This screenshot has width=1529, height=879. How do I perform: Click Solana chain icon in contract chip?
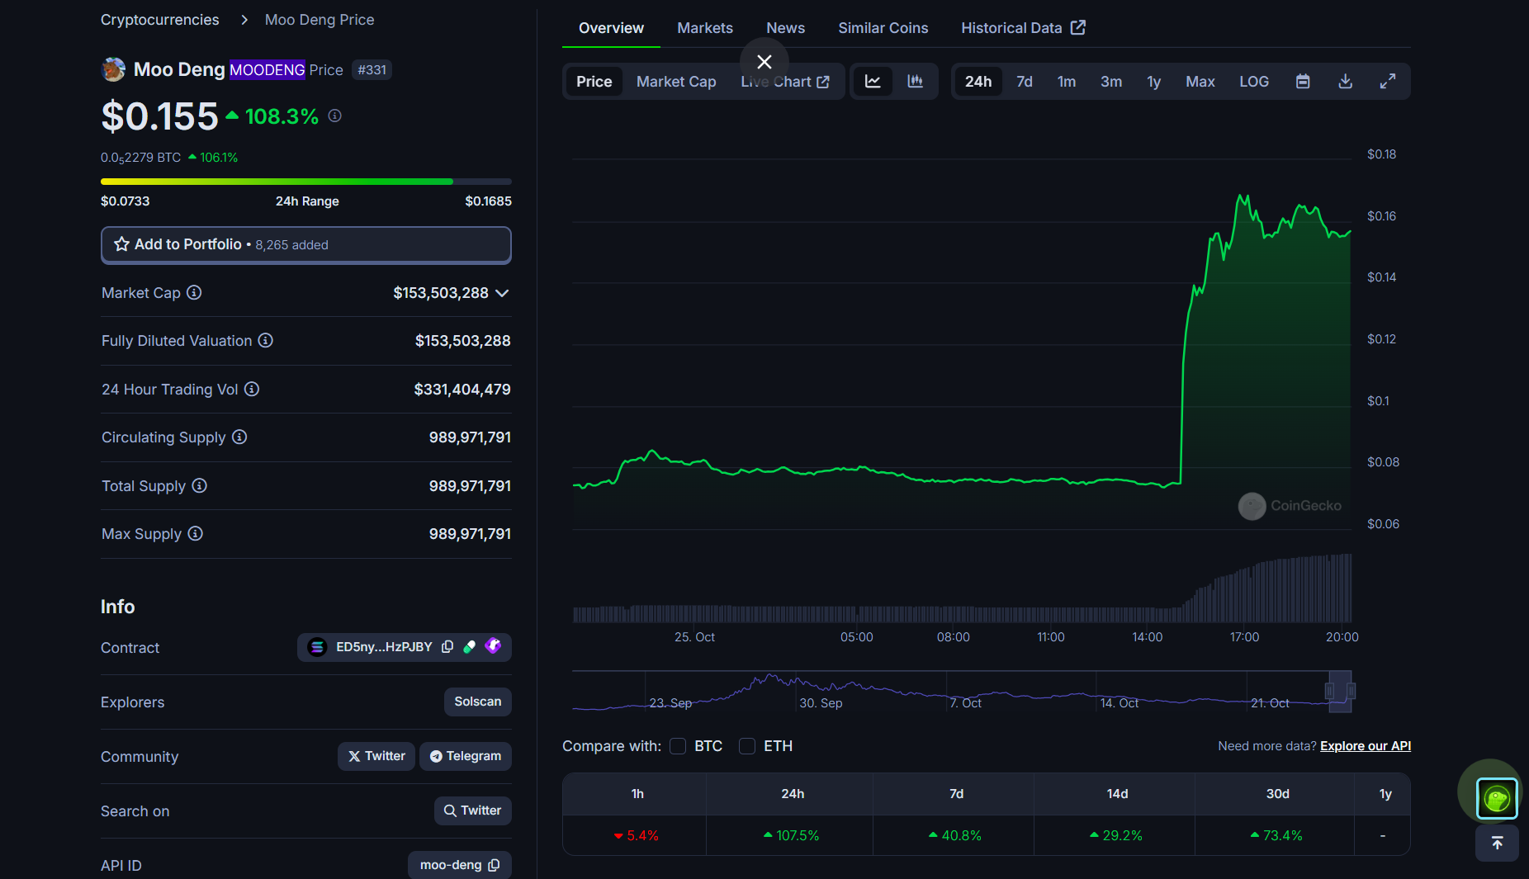317,647
